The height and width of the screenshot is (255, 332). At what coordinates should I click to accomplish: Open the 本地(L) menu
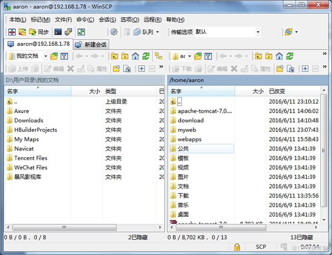coord(17,20)
